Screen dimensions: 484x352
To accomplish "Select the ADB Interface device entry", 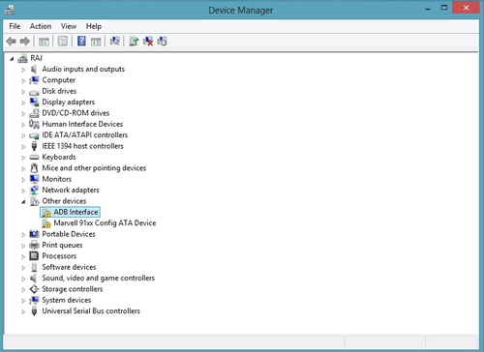I will click(76, 212).
